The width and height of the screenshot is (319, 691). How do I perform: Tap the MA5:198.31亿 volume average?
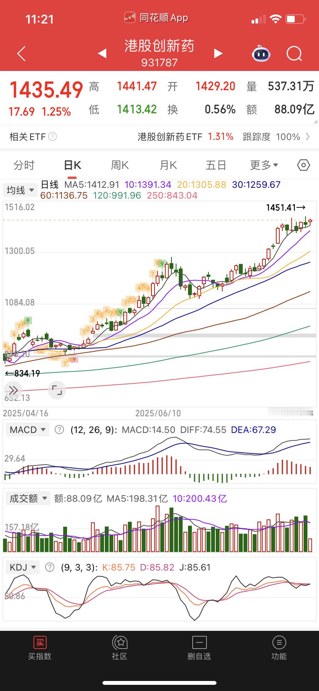[137, 498]
